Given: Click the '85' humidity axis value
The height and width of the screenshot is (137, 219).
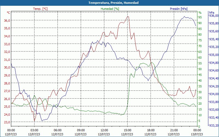Looking at the screenshot, I should pyautogui.click(x=200, y=29).
